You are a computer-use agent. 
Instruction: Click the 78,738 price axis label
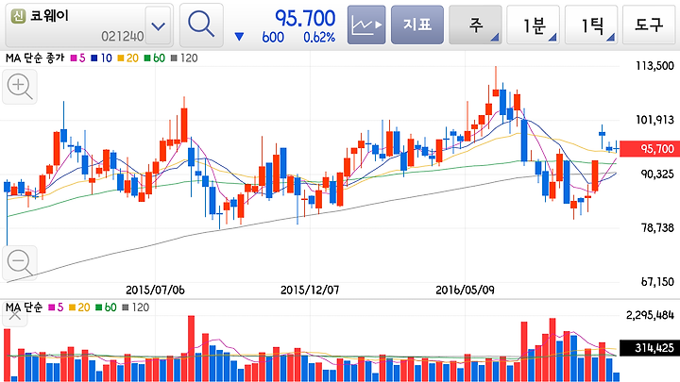pos(657,228)
